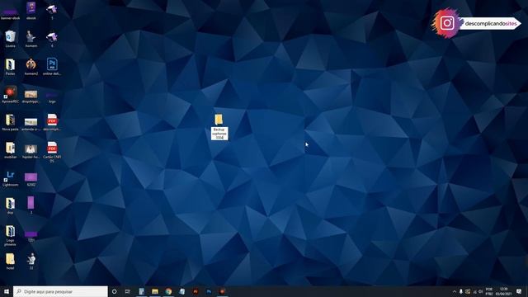Open the POR language indicator
Viewport: 528px width, 297px height.
pos(489,291)
